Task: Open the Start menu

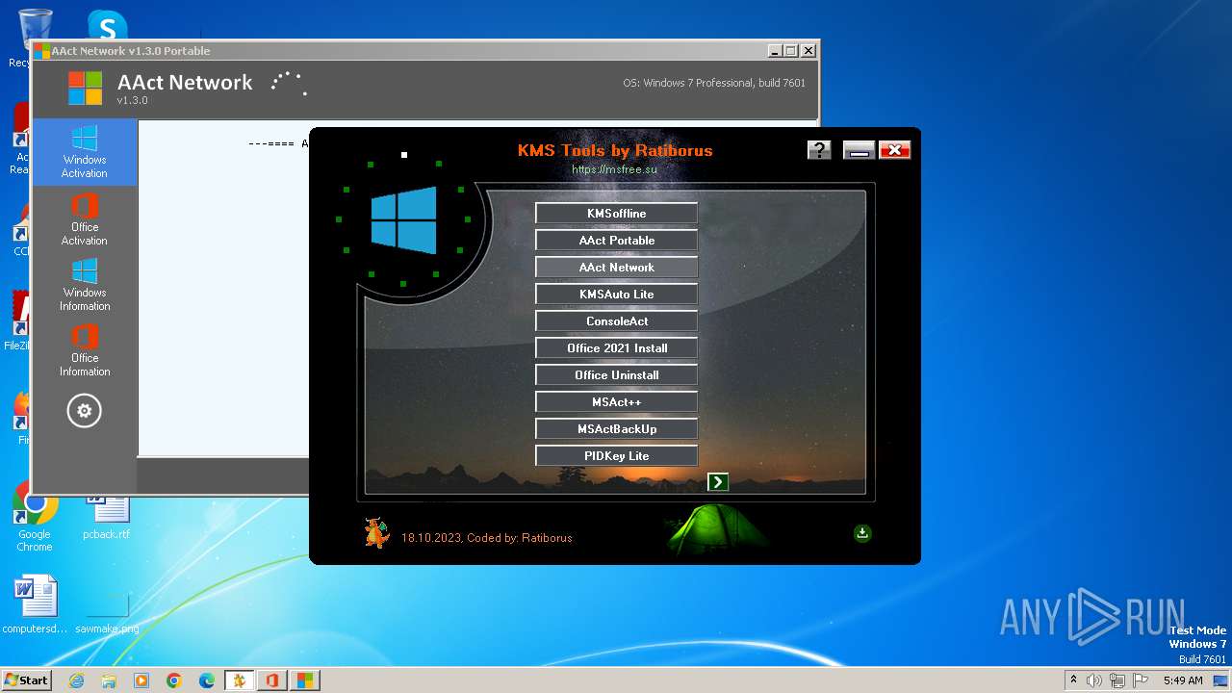Action: tap(26, 680)
